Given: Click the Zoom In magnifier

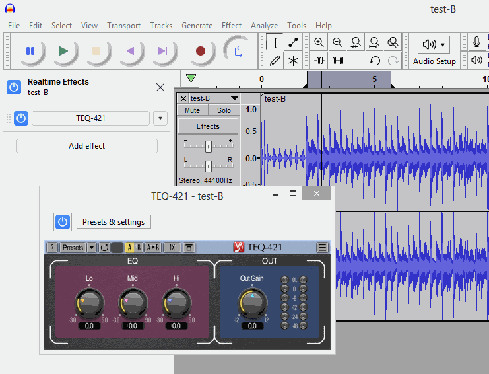Looking at the screenshot, I should (x=319, y=42).
